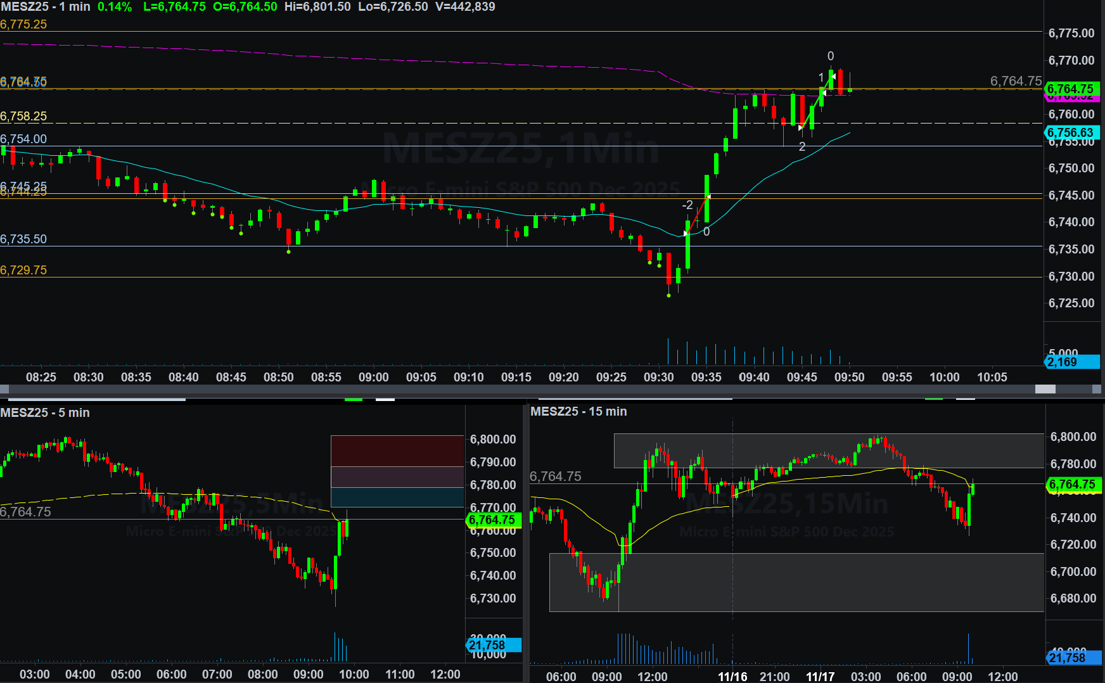This screenshot has height=683, width=1105.
Task: Select the teal zone on 5 min chart
Action: click(x=397, y=497)
